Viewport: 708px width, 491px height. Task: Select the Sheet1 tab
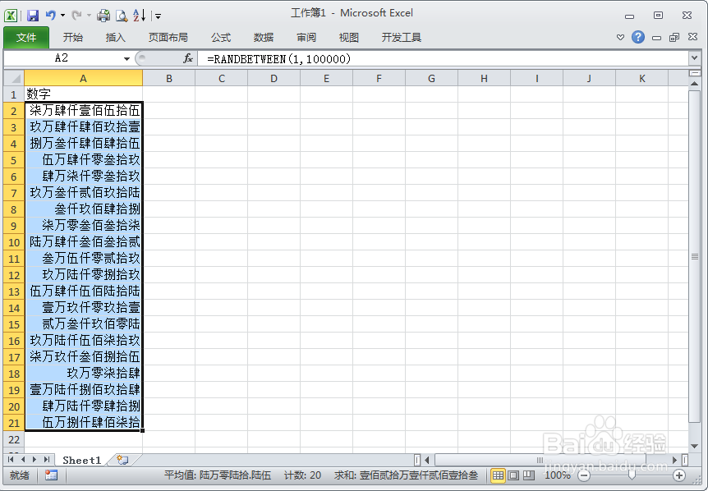[x=81, y=461]
